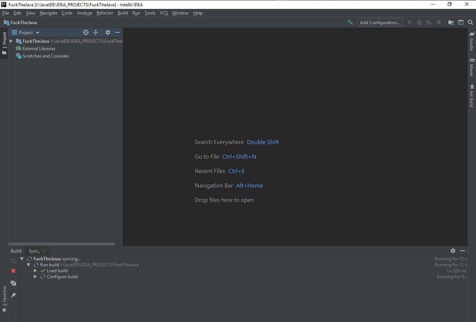Open Project Structure icon in toolbar

[x=451, y=22]
